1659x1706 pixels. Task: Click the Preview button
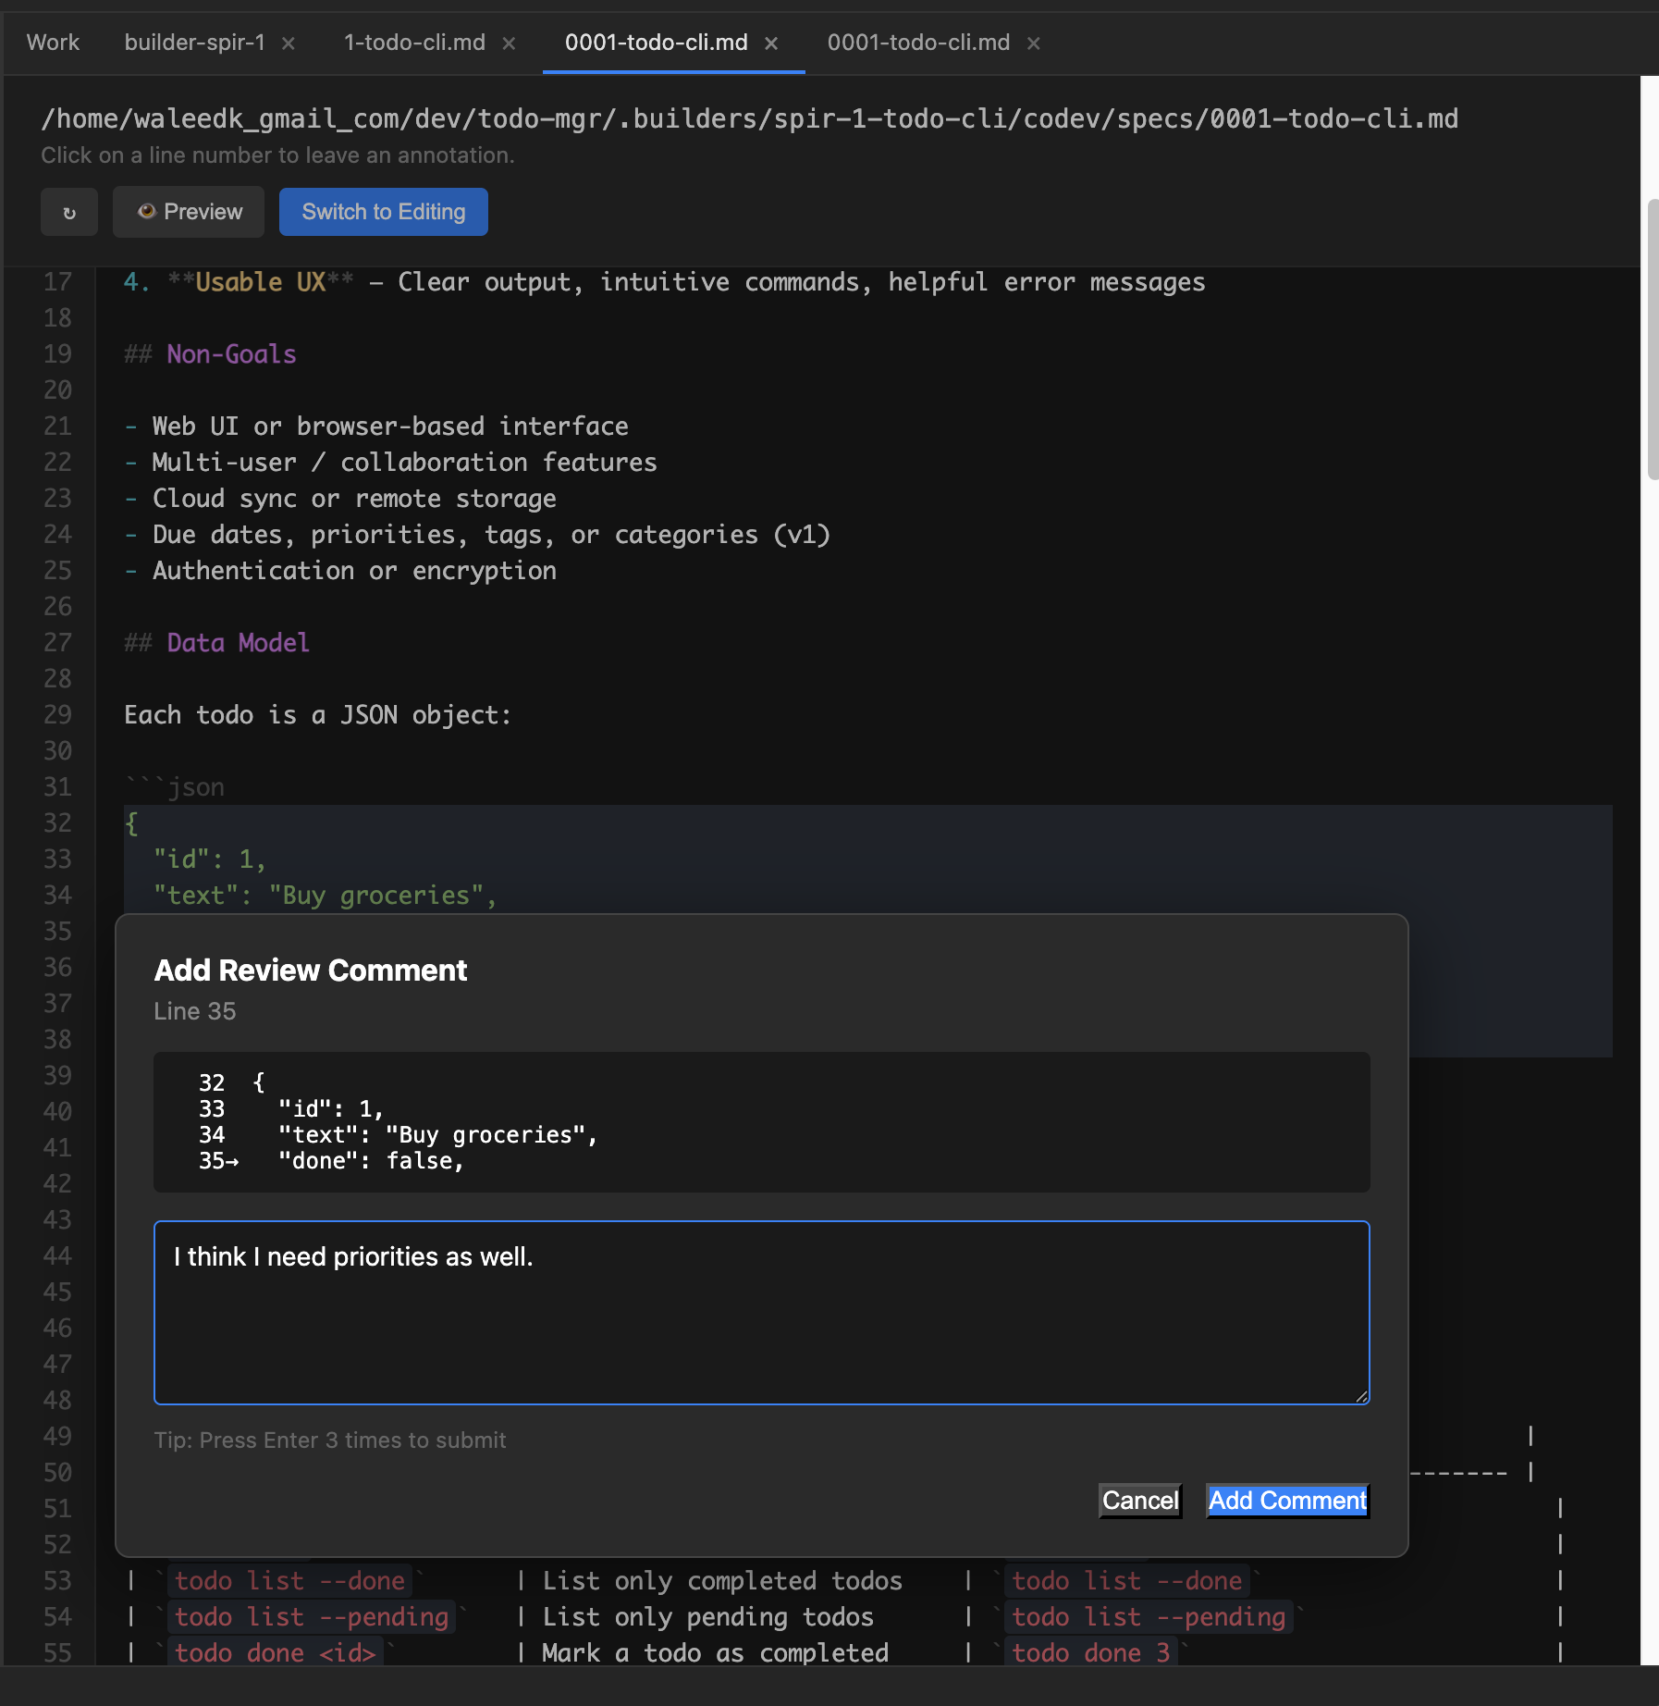188,212
